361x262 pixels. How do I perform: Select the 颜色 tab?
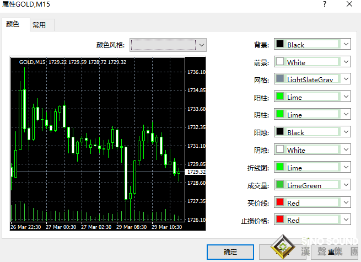[x=15, y=24]
